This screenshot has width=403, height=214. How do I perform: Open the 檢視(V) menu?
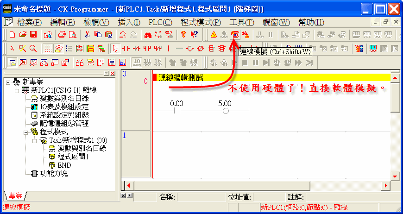[x=96, y=22]
